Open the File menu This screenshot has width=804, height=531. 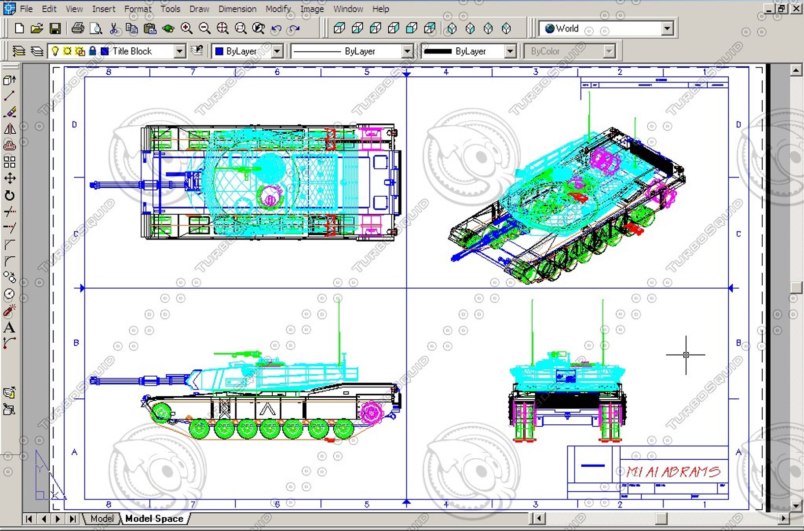click(27, 9)
